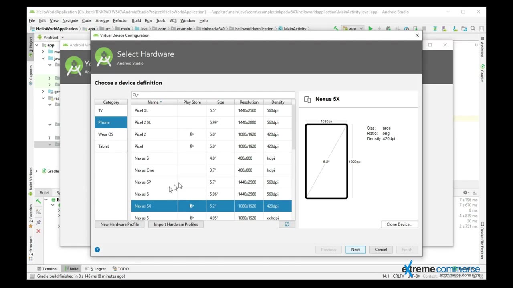This screenshot has width=513, height=288.
Task: Click the device search input field
Action: [x=213, y=95]
